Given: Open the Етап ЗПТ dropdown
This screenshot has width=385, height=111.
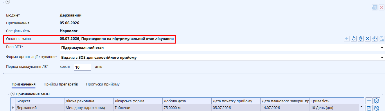Looking at the screenshot, I should tap(382, 48).
